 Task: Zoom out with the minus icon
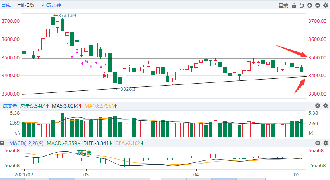click(318, 5)
